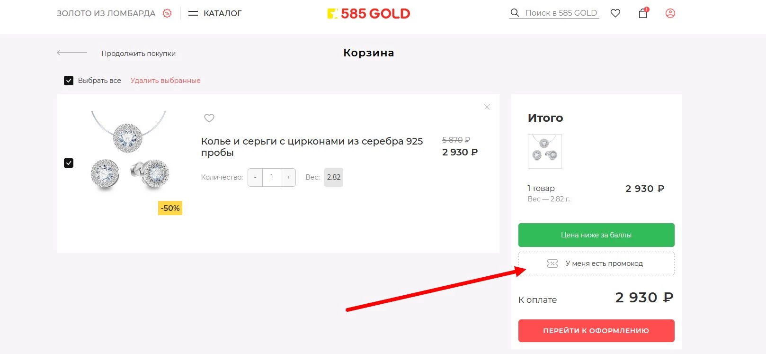Viewport: 766px width, 354px height.
Task: Add the necklace item to favorites via heart icon
Action: 209,118
